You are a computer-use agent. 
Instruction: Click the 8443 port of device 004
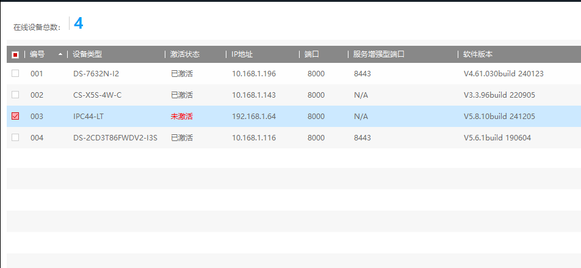363,138
